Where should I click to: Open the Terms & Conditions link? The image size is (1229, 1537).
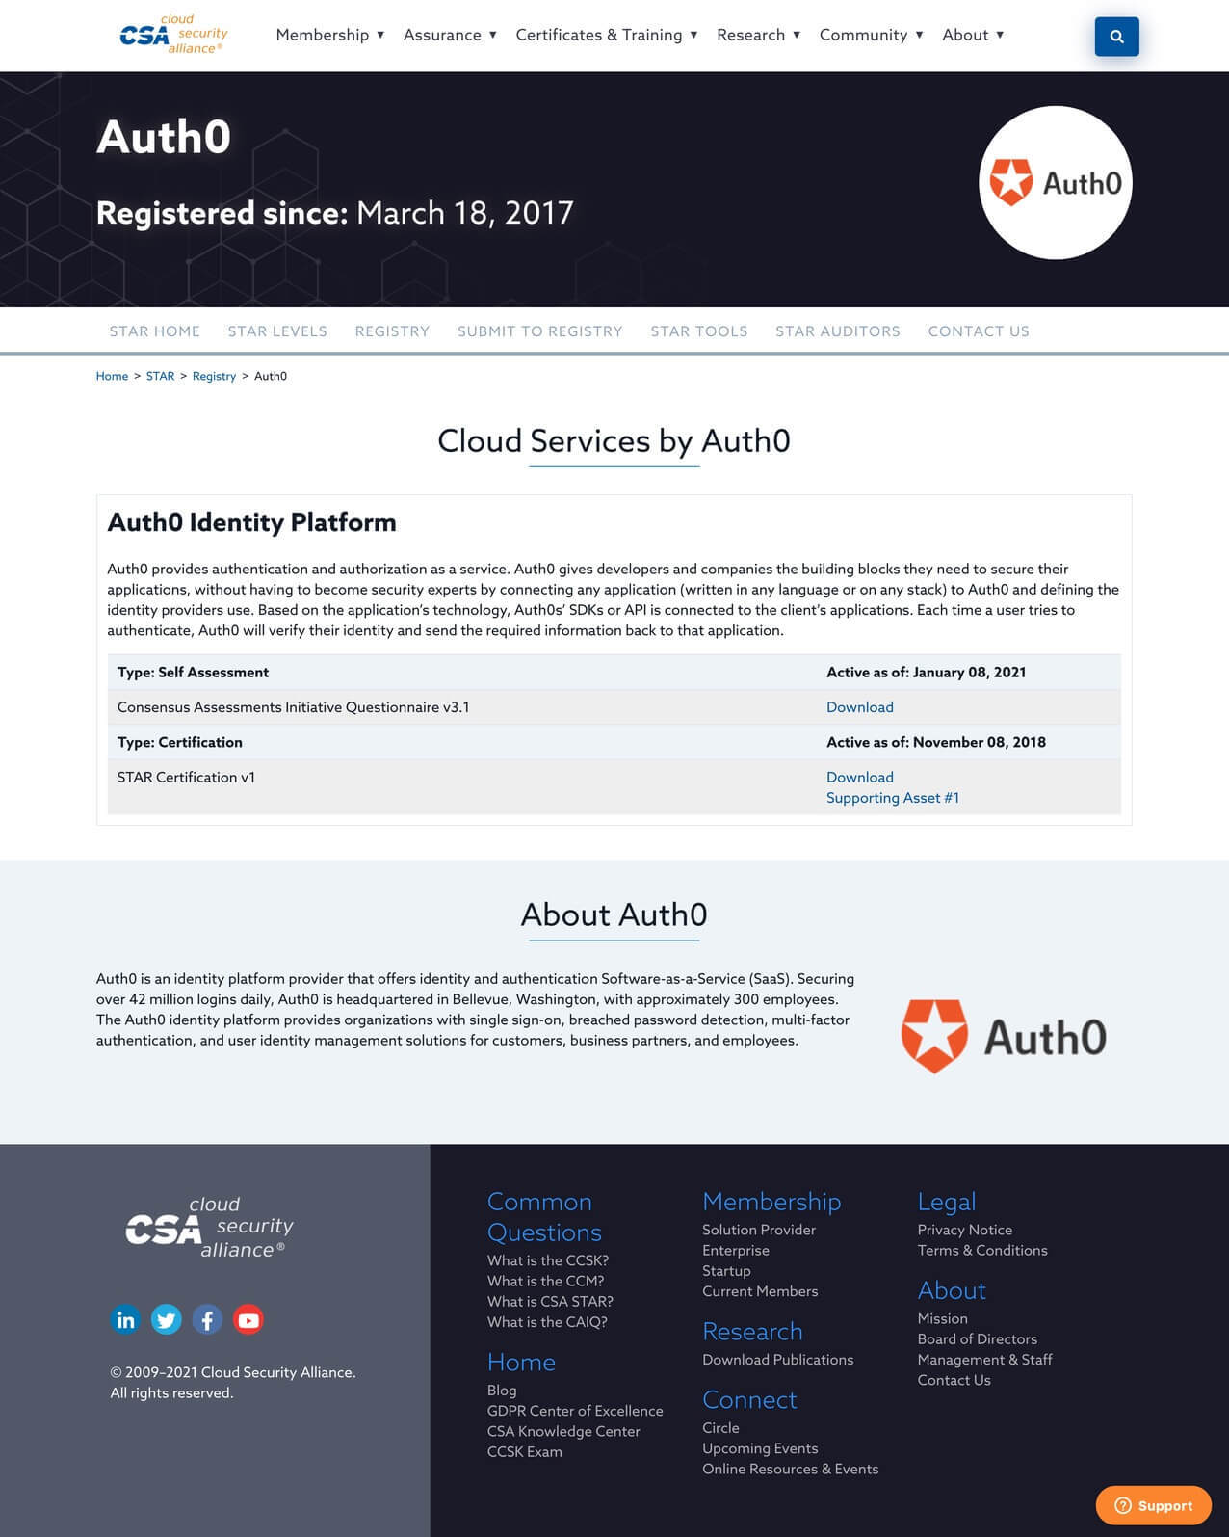point(982,1250)
